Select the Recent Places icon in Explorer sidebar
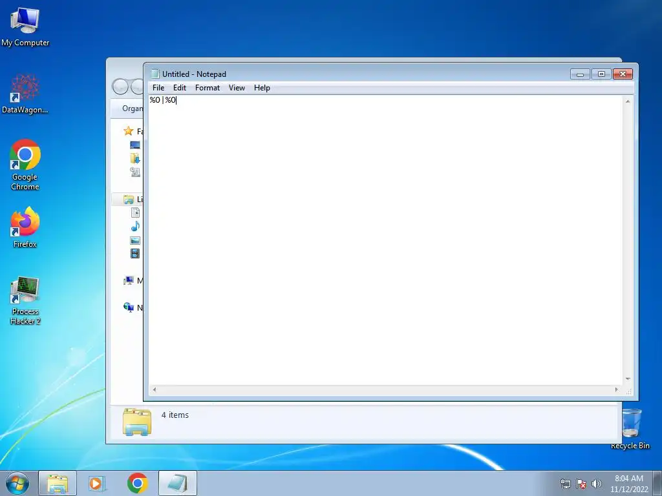This screenshot has width=662, height=496. point(135,172)
